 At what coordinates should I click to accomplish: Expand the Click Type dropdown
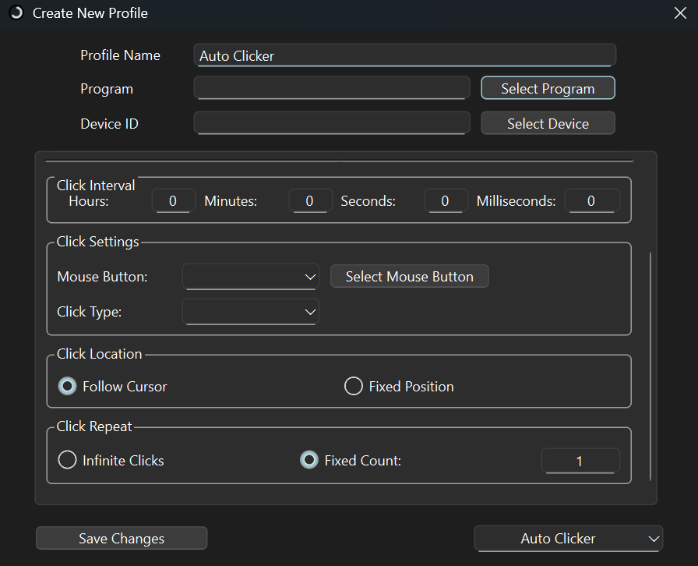pyautogui.click(x=251, y=312)
